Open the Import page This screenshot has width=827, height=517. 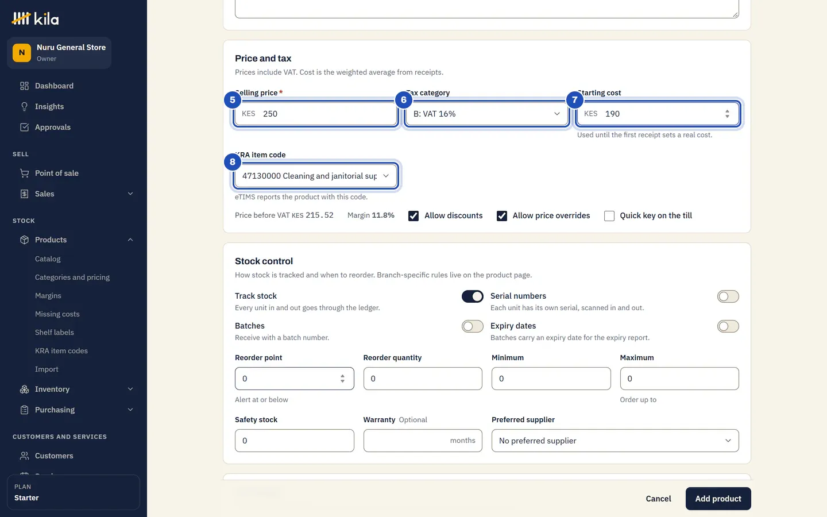click(47, 369)
